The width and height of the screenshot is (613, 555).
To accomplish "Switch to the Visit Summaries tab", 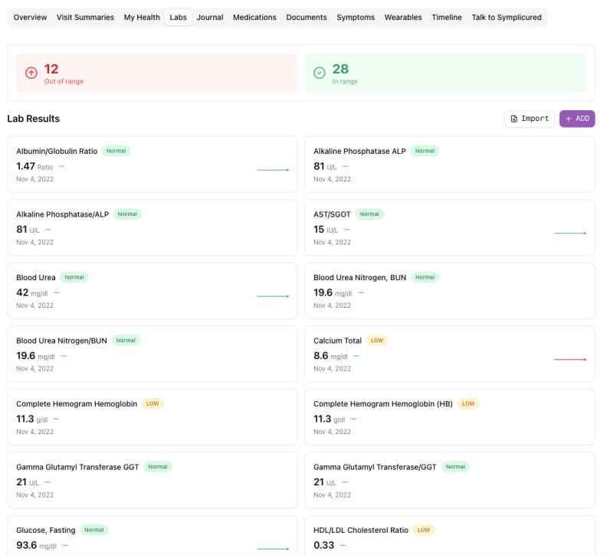I will coord(84,15).
